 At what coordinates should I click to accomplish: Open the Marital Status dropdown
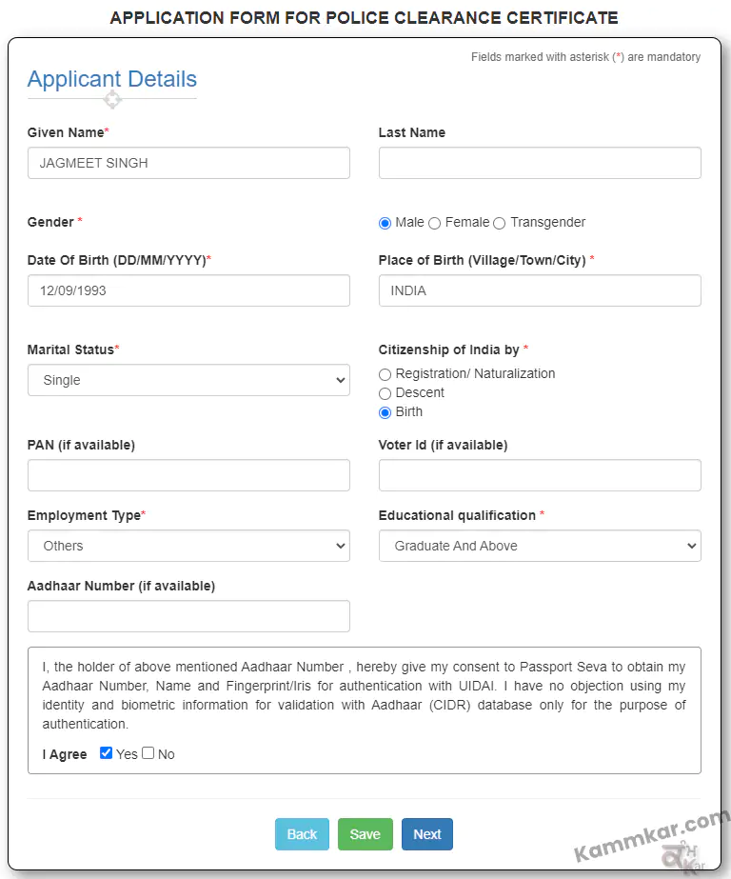[188, 380]
